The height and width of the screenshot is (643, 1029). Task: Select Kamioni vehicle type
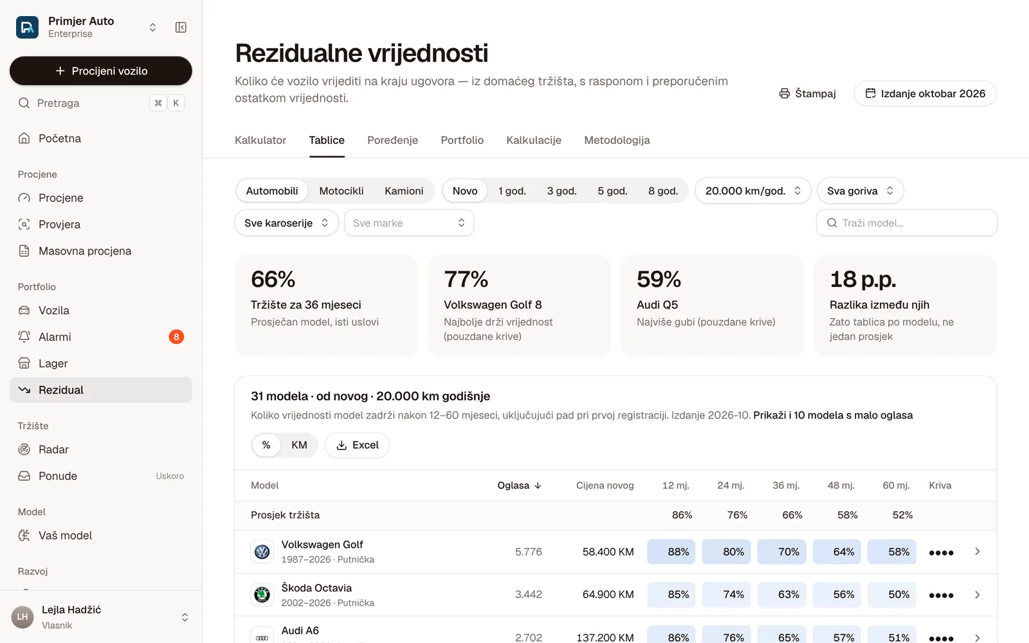click(x=404, y=191)
